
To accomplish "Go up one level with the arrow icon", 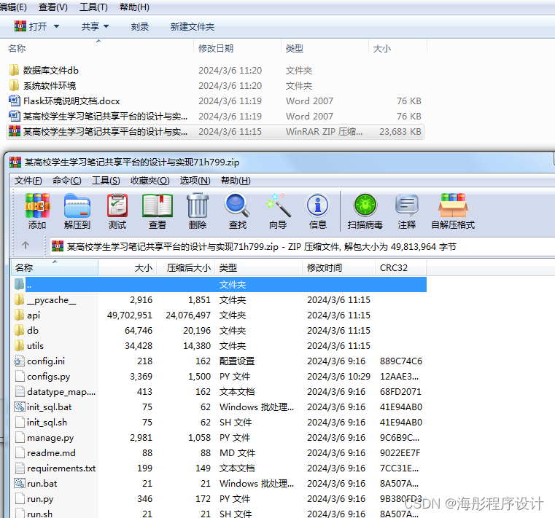I will 26,245.
